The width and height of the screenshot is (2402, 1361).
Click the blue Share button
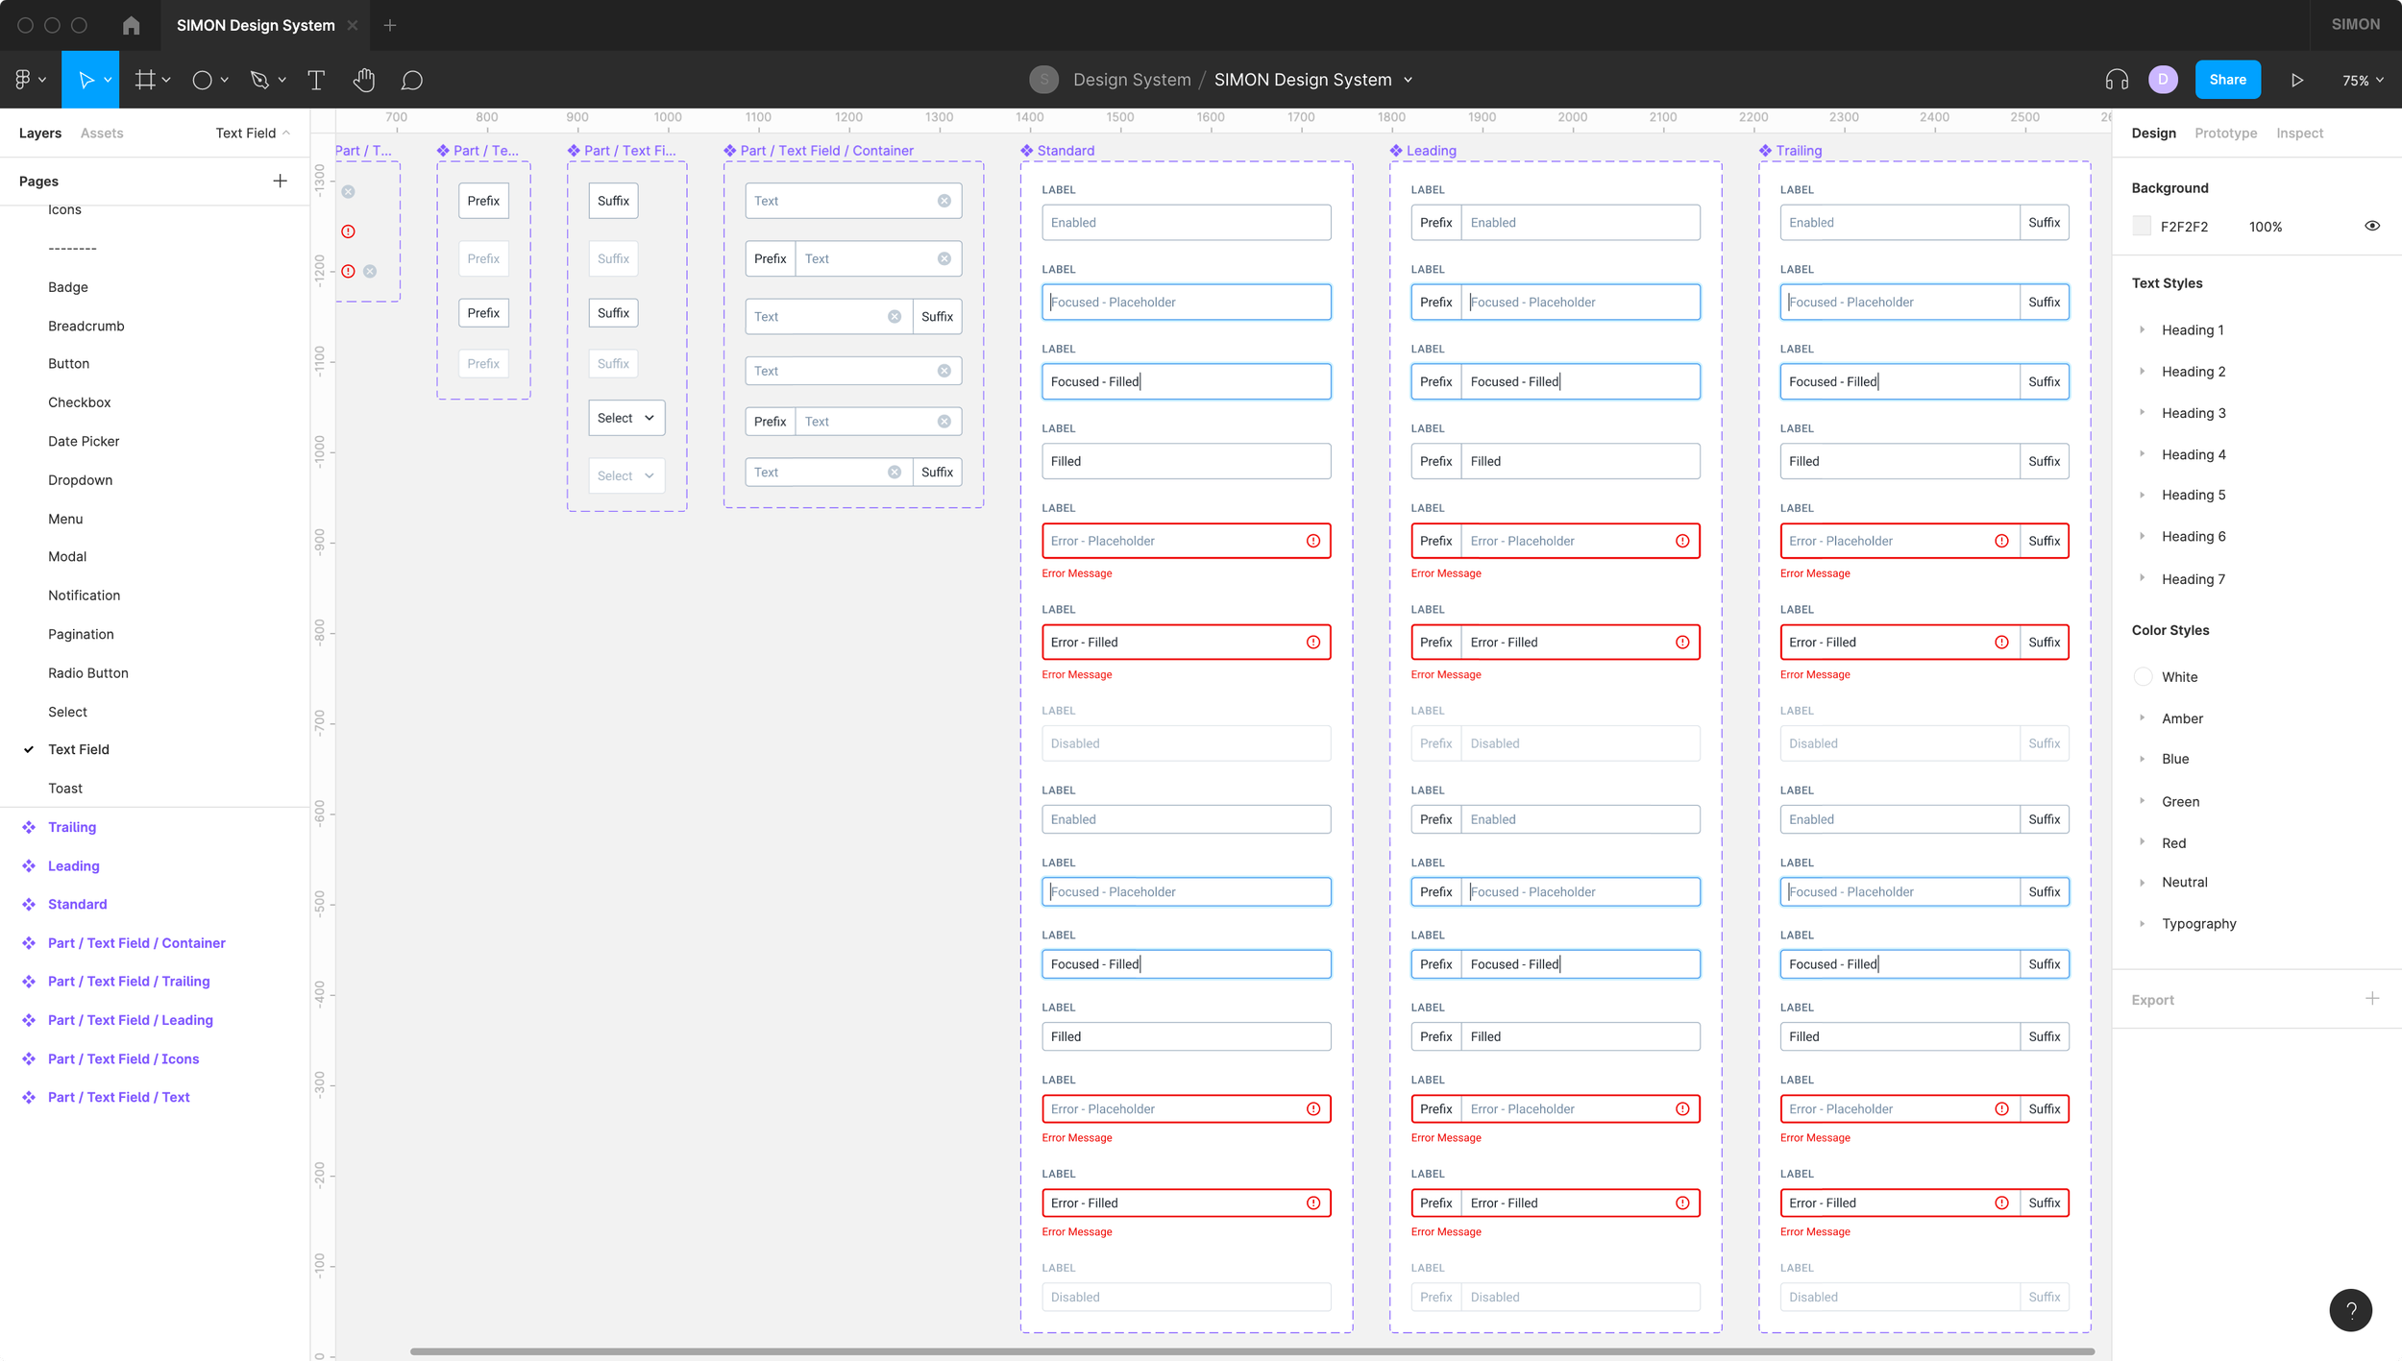(2226, 81)
